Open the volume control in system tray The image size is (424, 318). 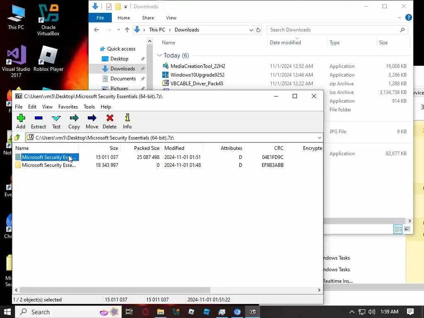click(x=372, y=312)
